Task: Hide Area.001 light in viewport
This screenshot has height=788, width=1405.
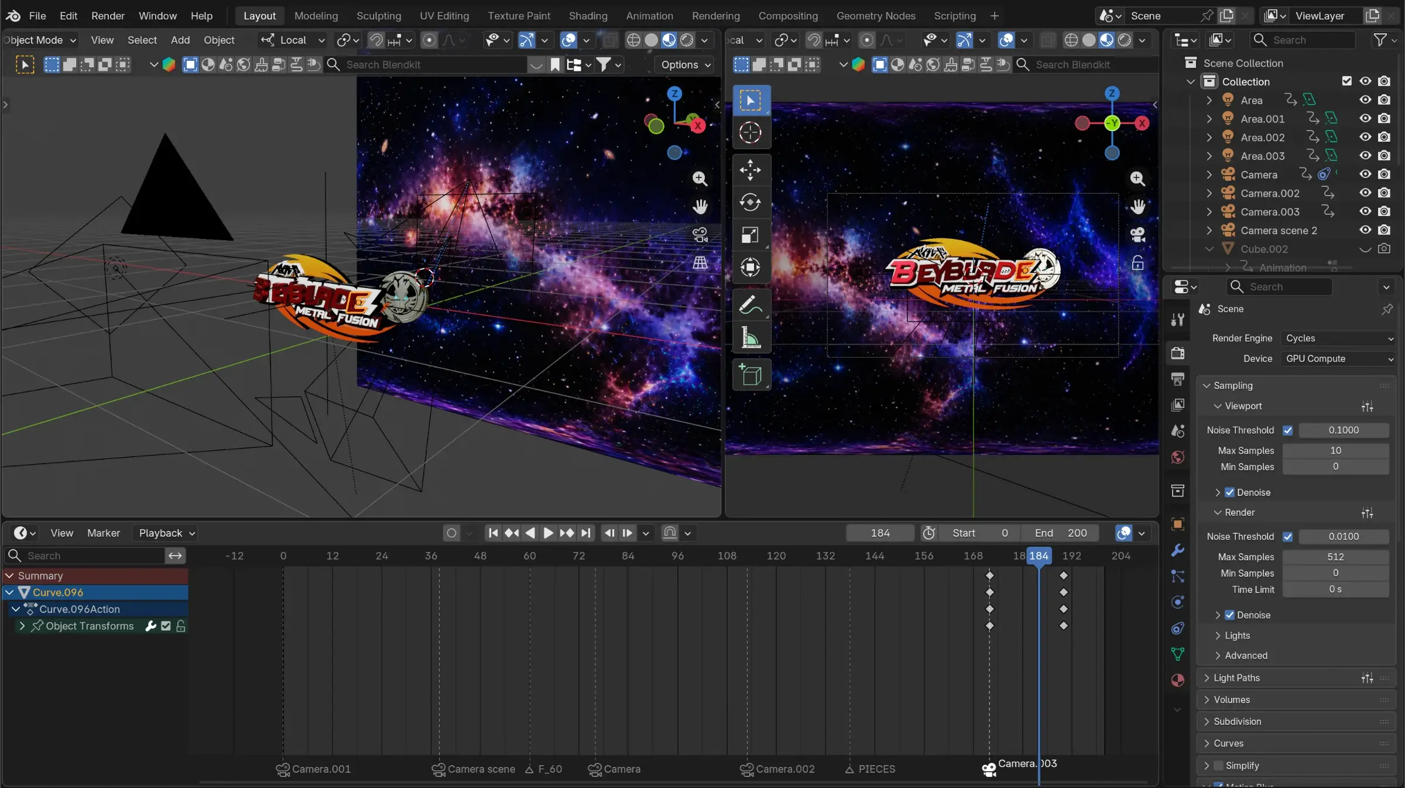Action: pyautogui.click(x=1365, y=119)
